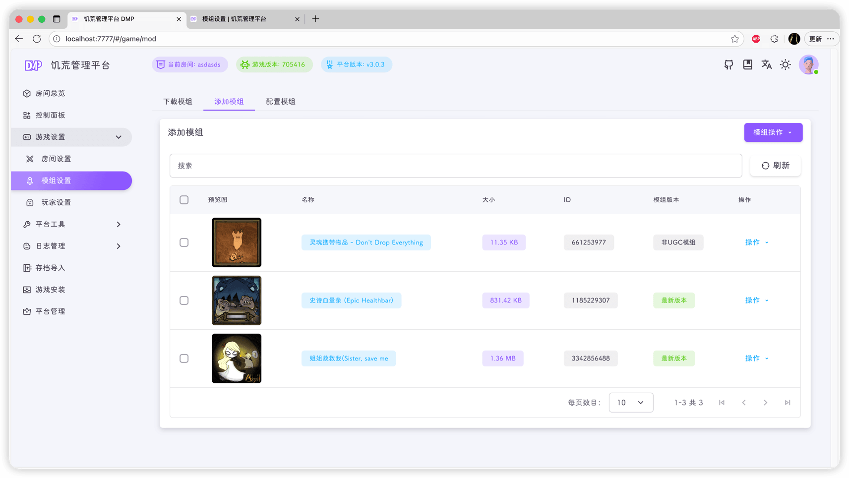
Task: Bookmark this page with star icon
Action: pos(735,39)
